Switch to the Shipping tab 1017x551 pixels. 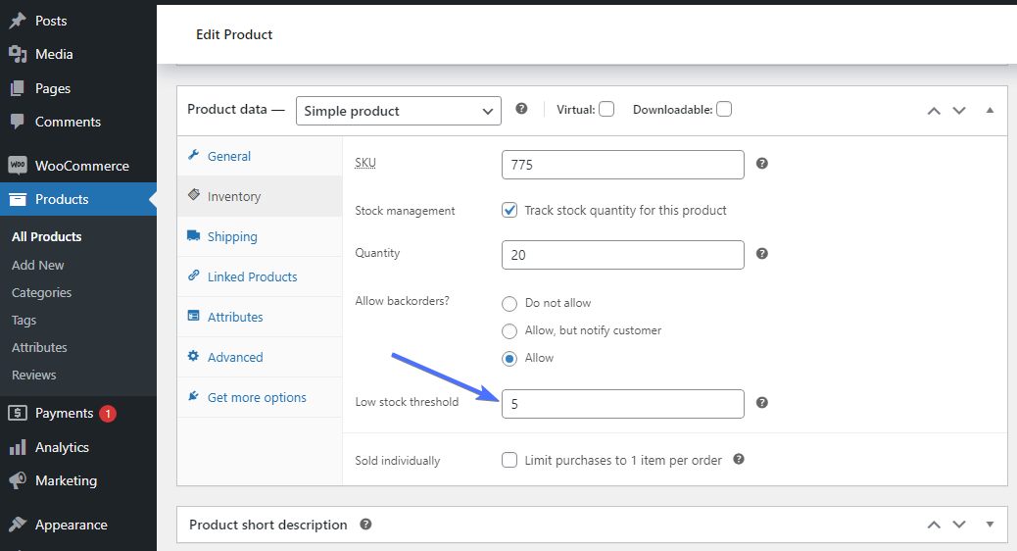tap(232, 236)
